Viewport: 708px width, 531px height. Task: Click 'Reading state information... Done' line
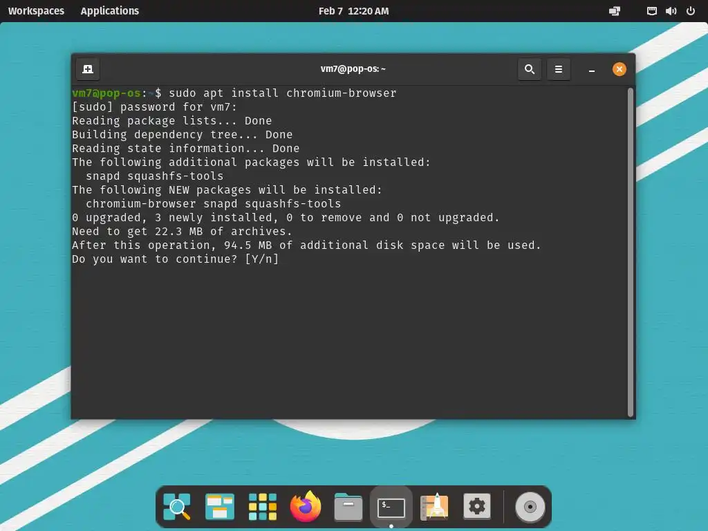185,149
